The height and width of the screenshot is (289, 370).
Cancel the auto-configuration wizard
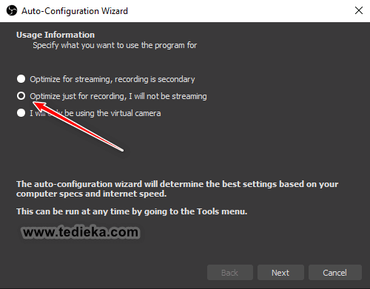[x=335, y=273]
